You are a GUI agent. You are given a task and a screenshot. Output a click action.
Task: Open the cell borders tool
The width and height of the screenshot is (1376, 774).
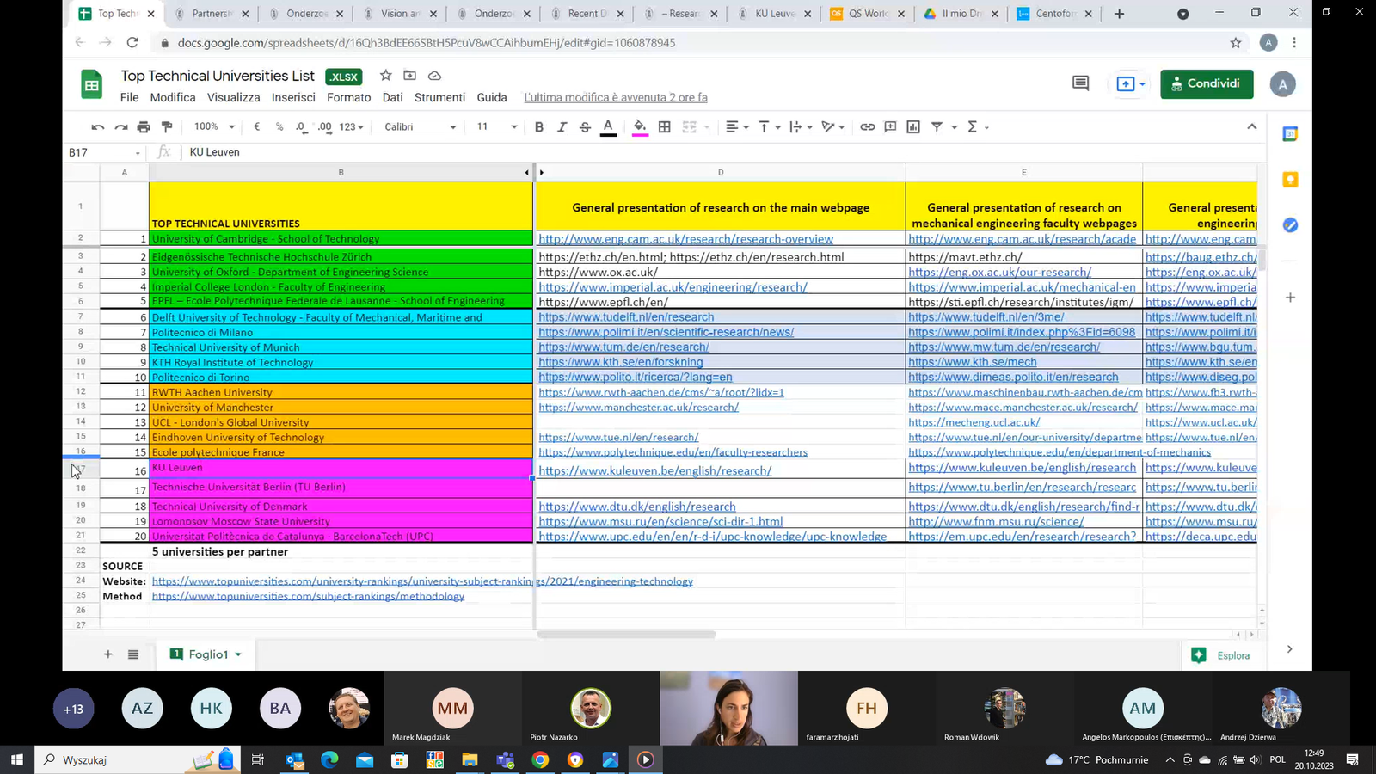pos(665,127)
